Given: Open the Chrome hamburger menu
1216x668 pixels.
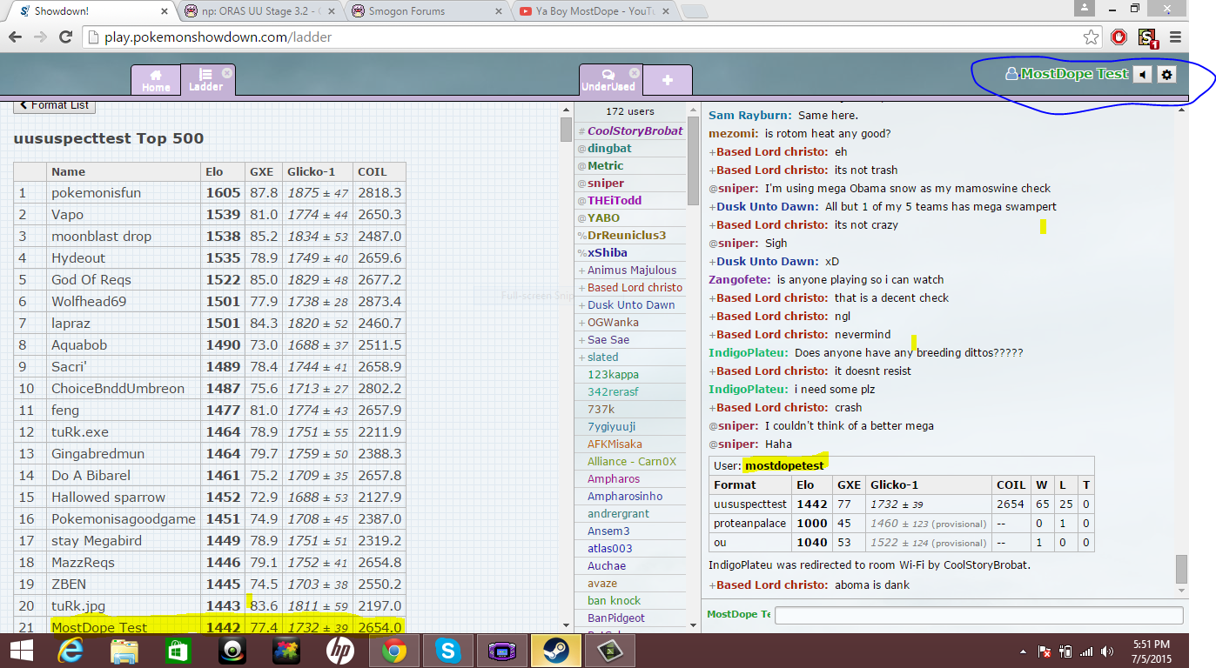Looking at the screenshot, I should click(1176, 37).
